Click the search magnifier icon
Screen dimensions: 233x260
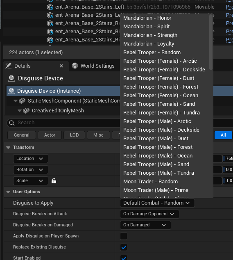pos(12,123)
